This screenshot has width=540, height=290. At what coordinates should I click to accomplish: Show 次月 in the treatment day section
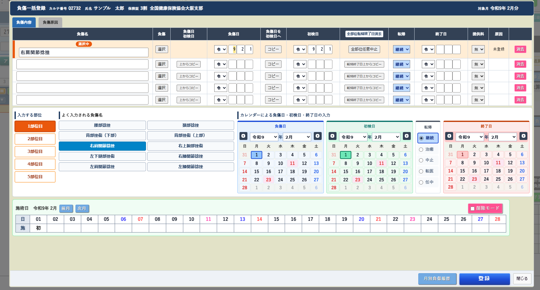[x=82, y=208]
